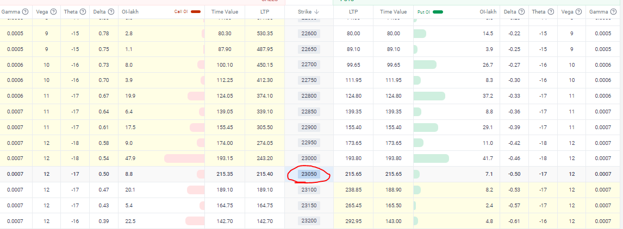The width and height of the screenshot is (623, 229).
Task: Click the puts-side LTP column header
Action: click(353, 12)
